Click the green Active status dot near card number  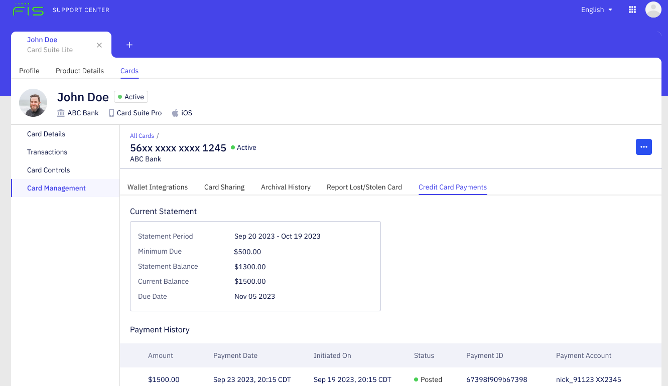click(x=234, y=147)
